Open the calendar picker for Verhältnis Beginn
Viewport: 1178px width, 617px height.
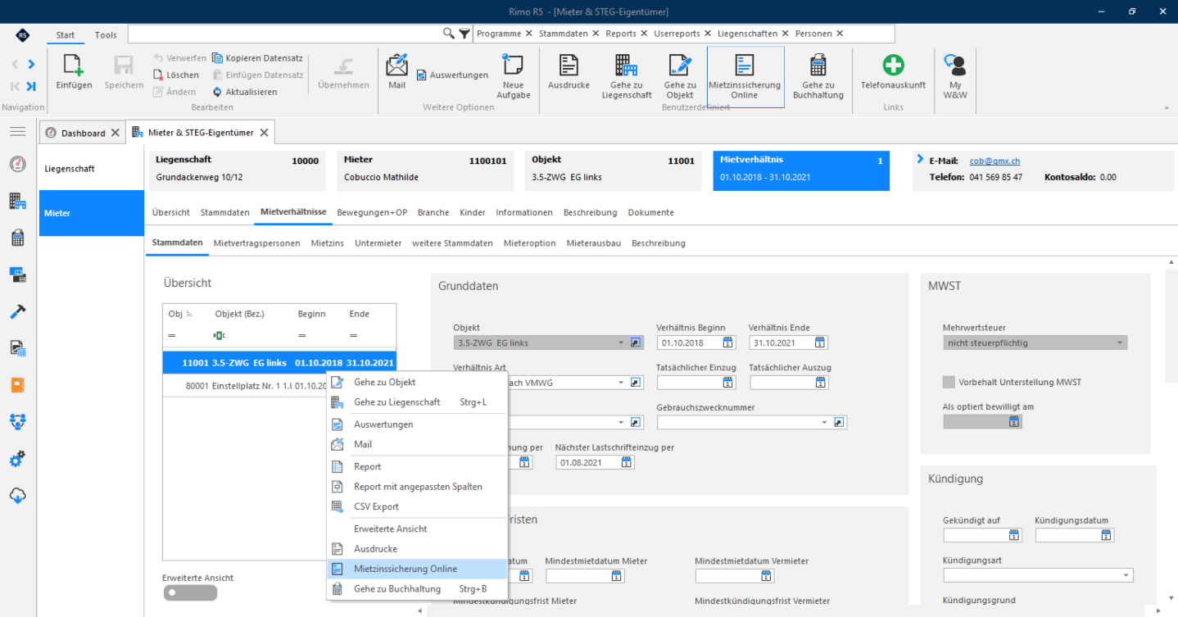point(728,343)
